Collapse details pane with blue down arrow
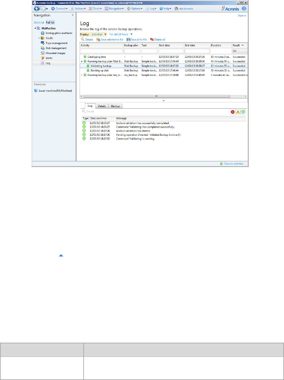This screenshot has height=380, width=284. [x=164, y=101]
